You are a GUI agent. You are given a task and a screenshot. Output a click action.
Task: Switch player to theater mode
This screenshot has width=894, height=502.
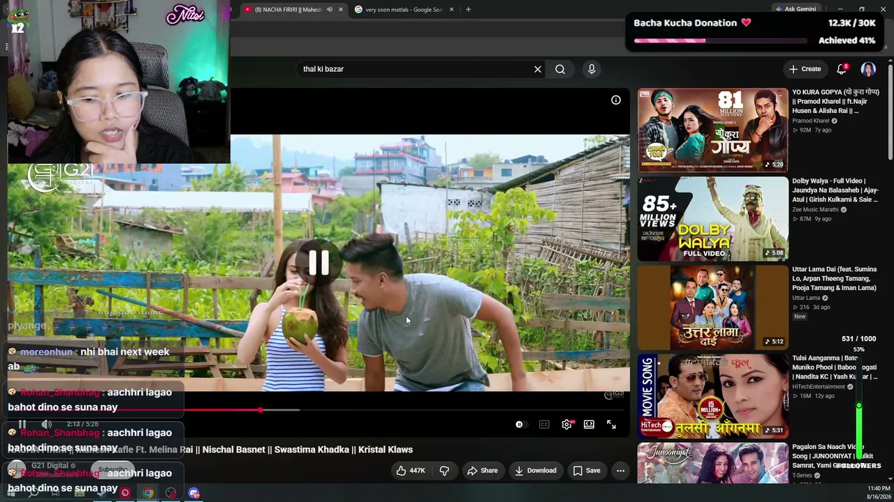point(589,424)
